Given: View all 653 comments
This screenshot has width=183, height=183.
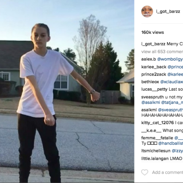Looking at the screenshot, I should [x=162, y=52].
